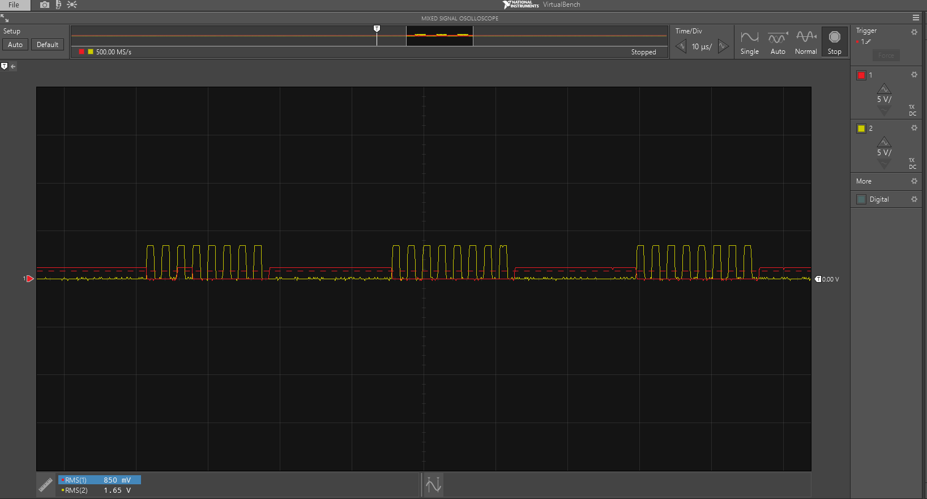
Task: Select the RMS(1) measurement row
Action: point(100,480)
